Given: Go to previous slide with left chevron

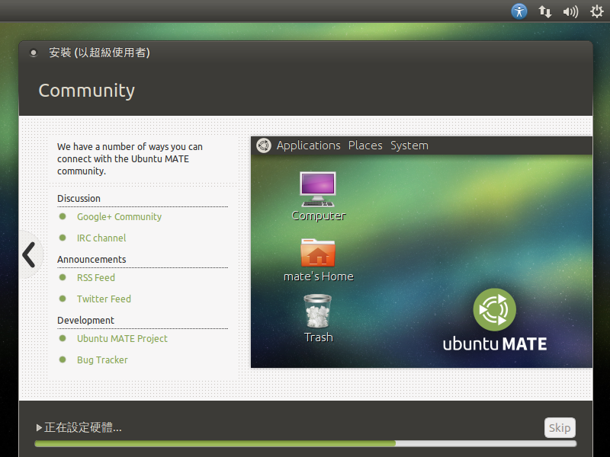Looking at the screenshot, I should click(x=29, y=254).
